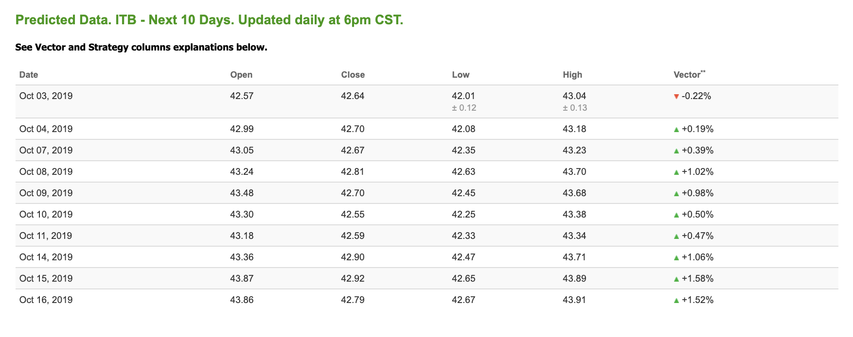853x337 pixels.
Task: Select the Open column header
Action: click(x=241, y=75)
